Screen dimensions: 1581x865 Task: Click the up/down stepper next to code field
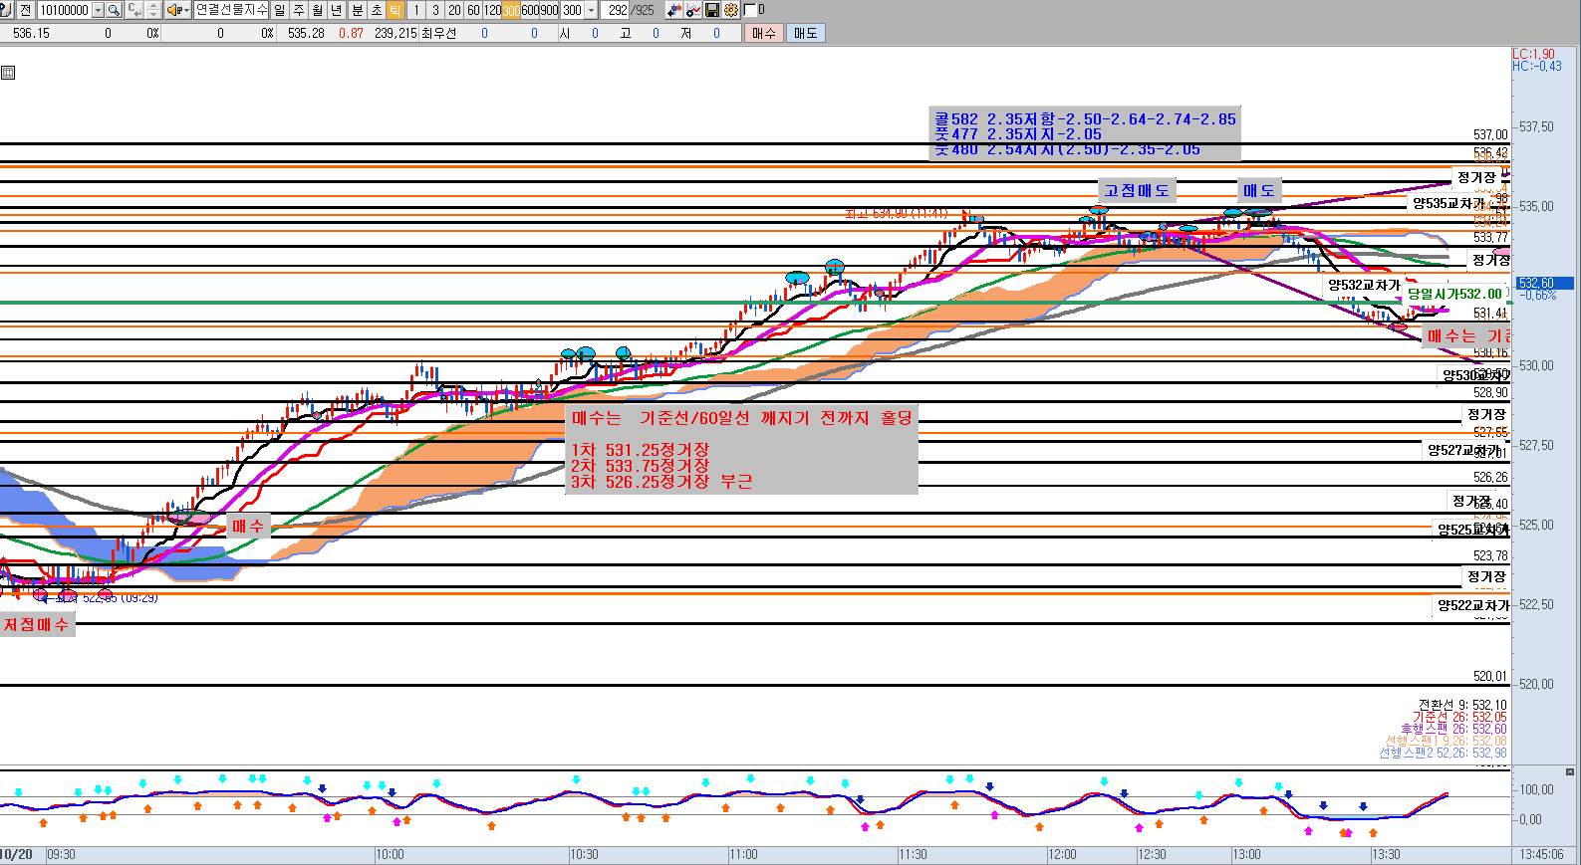152,10
